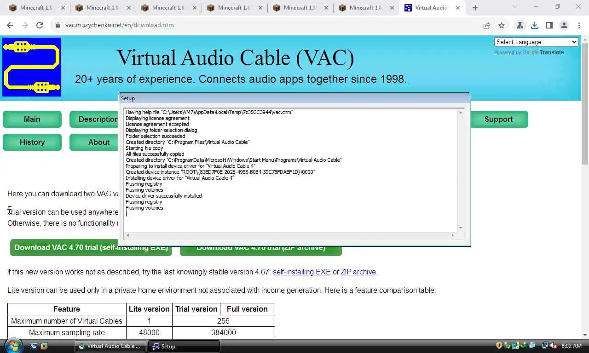The height and width of the screenshot is (353, 589).
Task: Click the Show Desktop quick launch icon
Action: (x=34, y=346)
